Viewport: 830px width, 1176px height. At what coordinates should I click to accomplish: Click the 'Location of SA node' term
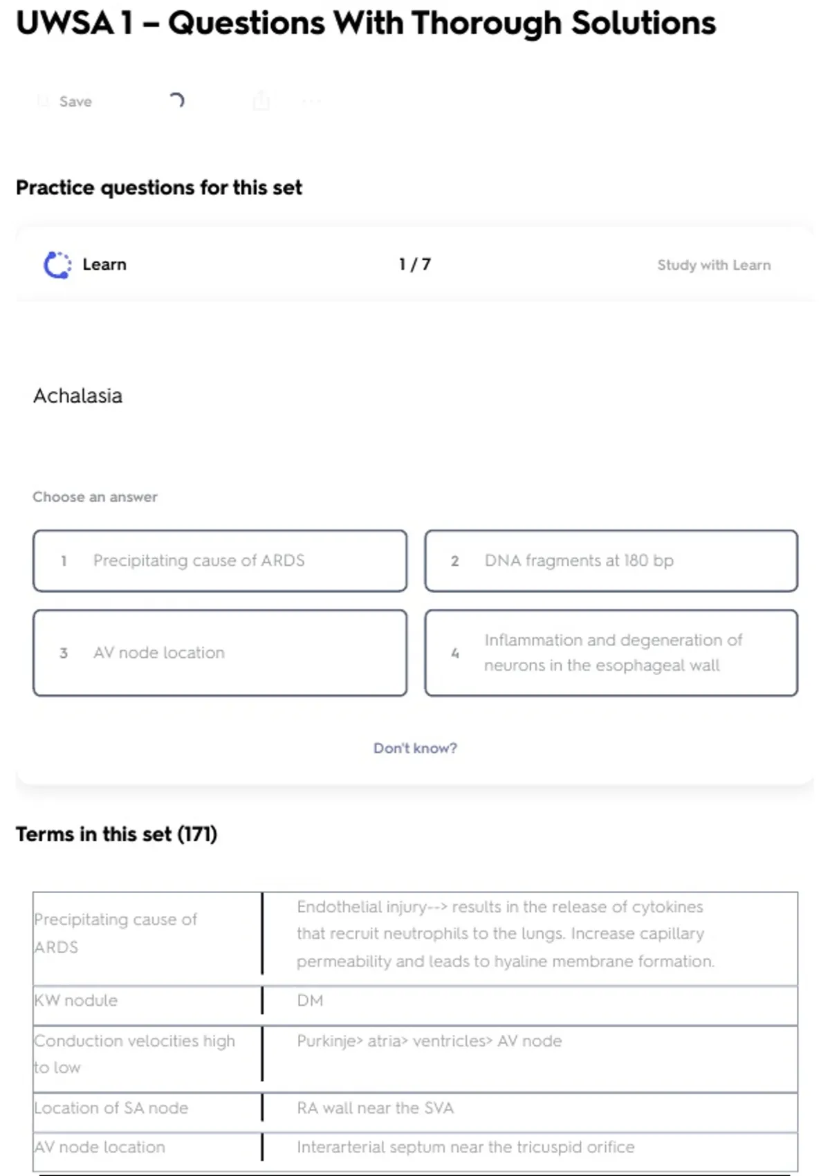click(x=111, y=1108)
